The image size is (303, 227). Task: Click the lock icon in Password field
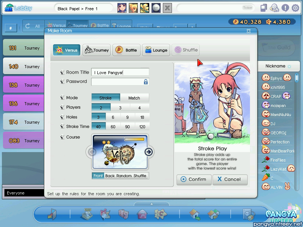145,82
